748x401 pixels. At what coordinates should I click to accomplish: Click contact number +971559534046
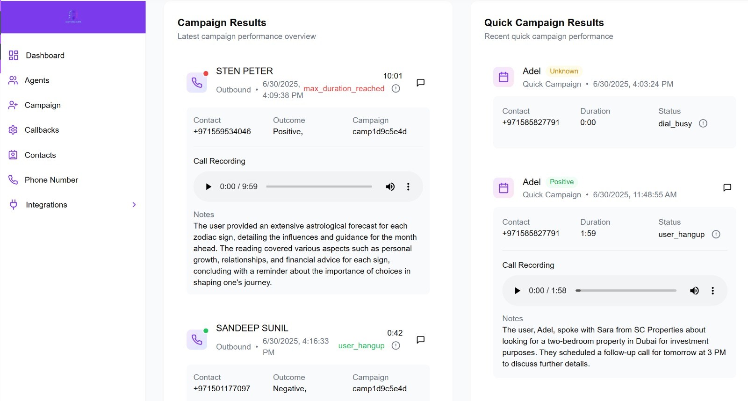click(x=222, y=131)
